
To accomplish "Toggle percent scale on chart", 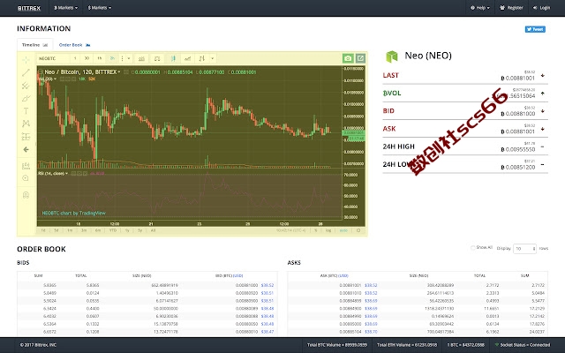I will 316,230.
